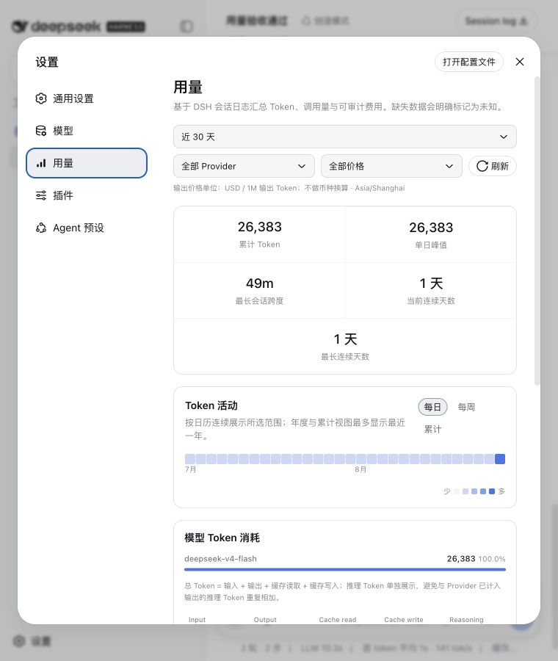
Task: Switch Token activity to 累计 cumulative
Action: point(432,429)
